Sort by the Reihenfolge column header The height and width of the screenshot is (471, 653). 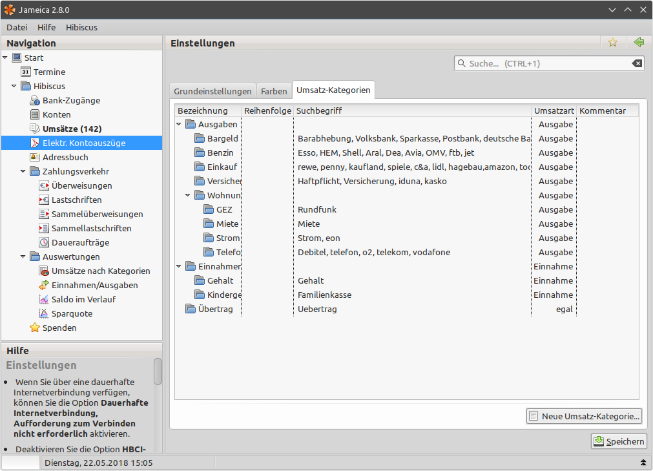coord(267,110)
